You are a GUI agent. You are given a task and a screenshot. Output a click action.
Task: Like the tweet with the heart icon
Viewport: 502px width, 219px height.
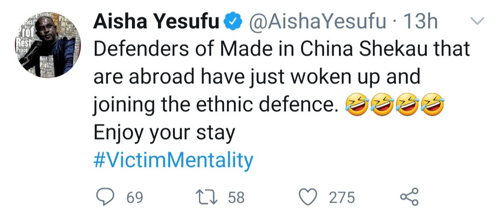(x=307, y=197)
